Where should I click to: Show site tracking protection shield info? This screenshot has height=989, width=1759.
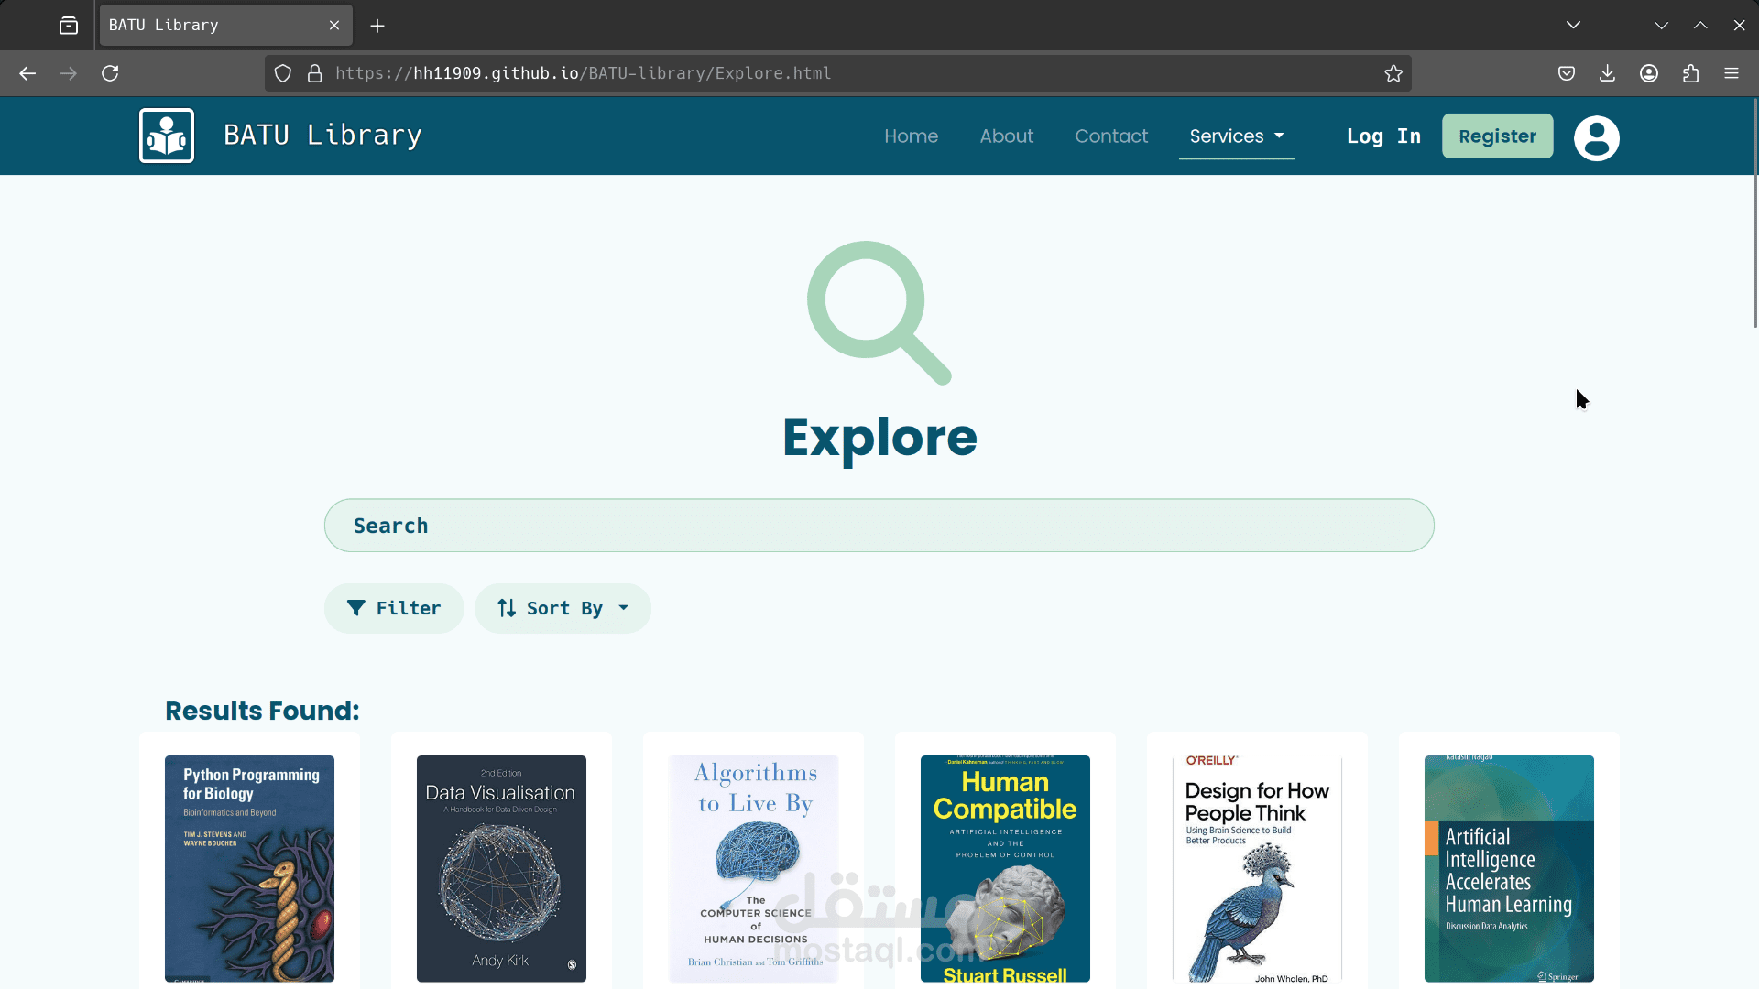coord(283,73)
